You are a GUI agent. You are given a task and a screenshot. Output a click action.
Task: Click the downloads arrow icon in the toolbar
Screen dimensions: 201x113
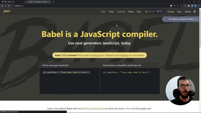pyautogui.click(x=185, y=6)
